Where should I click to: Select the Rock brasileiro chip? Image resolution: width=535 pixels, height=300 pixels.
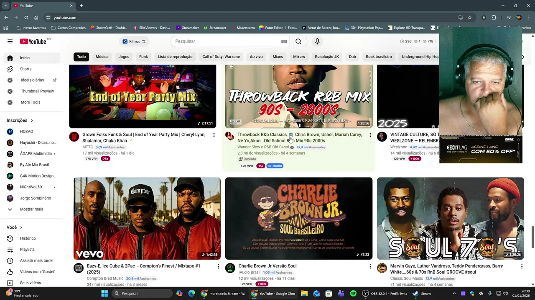[x=379, y=57]
